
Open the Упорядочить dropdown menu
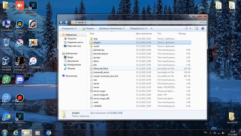69,28
